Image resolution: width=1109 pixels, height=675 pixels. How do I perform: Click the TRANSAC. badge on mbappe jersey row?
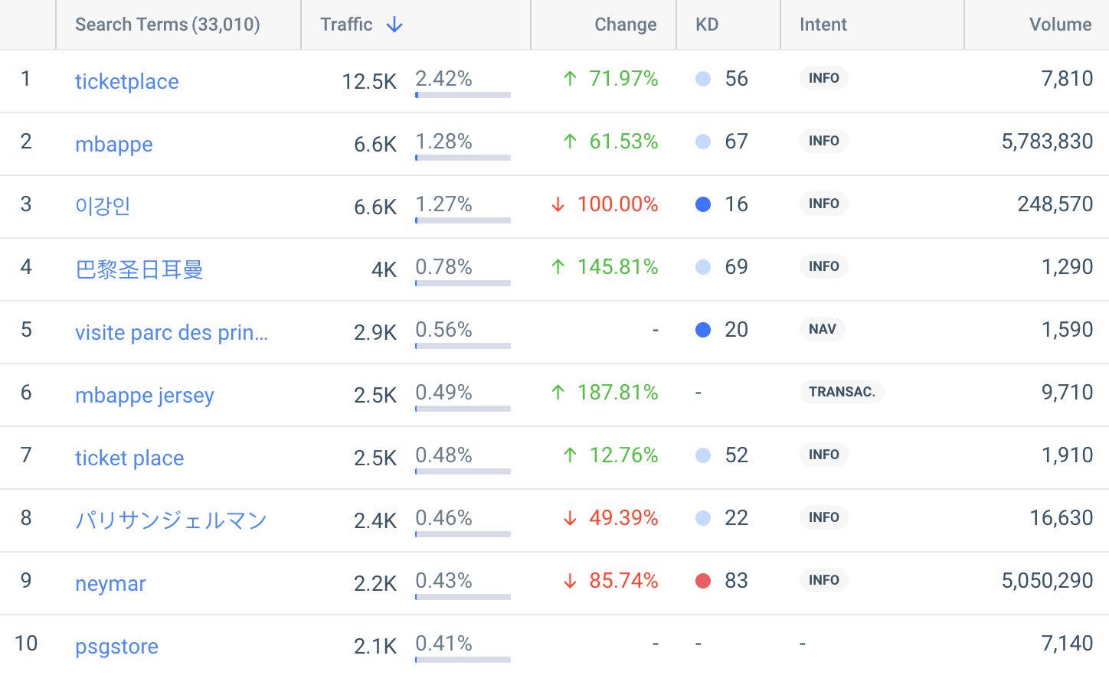842,391
